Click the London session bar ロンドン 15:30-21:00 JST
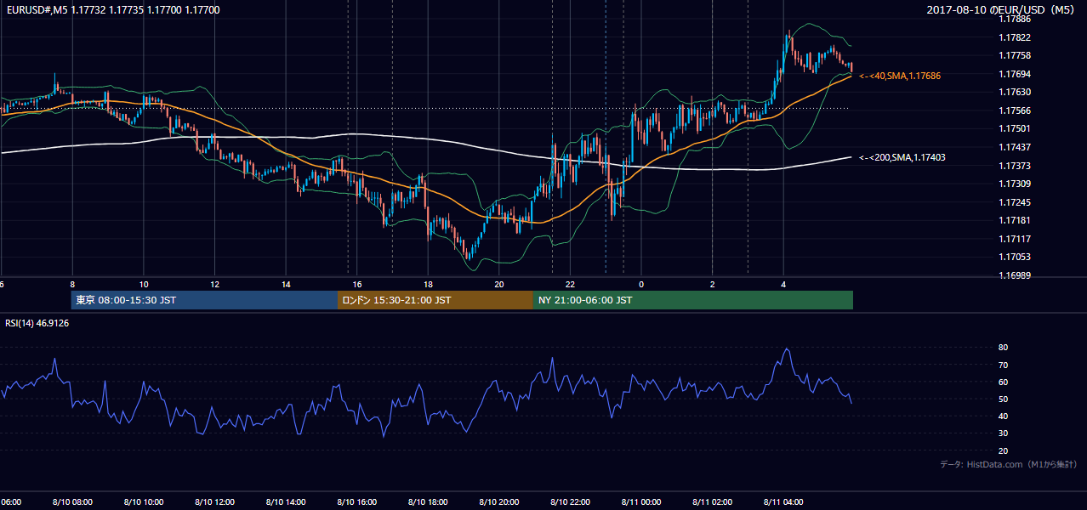Viewport: 1087px width, 510px height. point(435,300)
